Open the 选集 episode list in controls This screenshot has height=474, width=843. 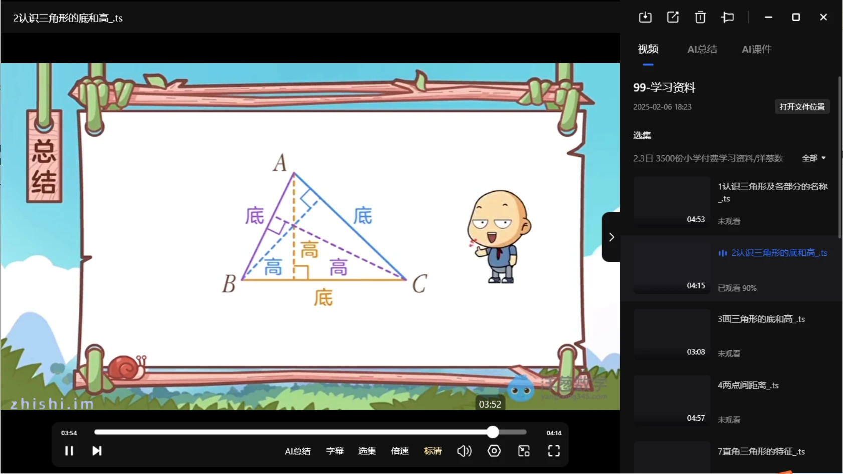click(367, 451)
